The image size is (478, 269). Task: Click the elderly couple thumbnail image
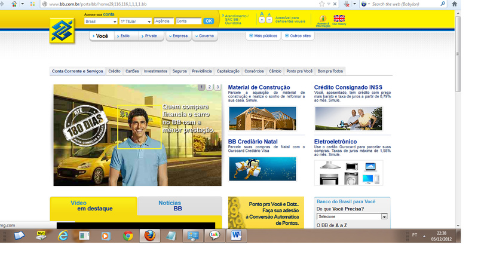(348, 118)
